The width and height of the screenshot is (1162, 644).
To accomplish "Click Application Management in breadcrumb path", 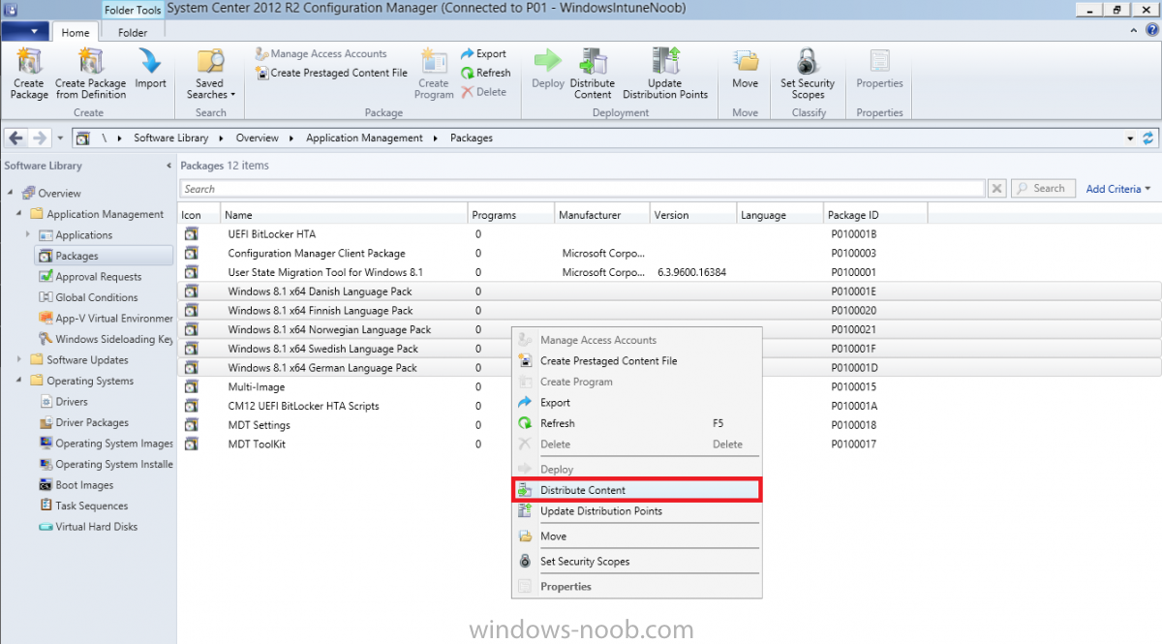I will [364, 138].
